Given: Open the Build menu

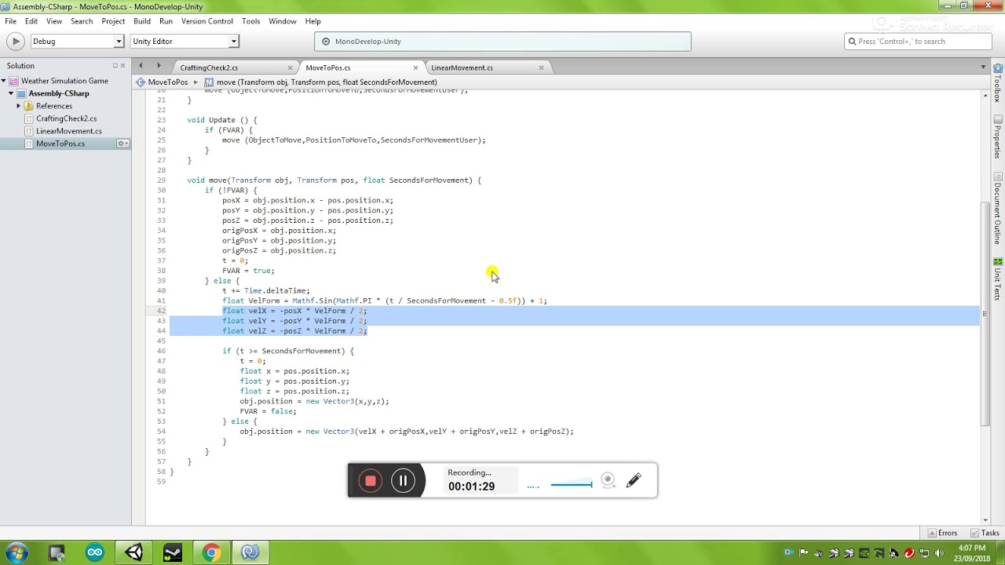Looking at the screenshot, I should pos(142,21).
